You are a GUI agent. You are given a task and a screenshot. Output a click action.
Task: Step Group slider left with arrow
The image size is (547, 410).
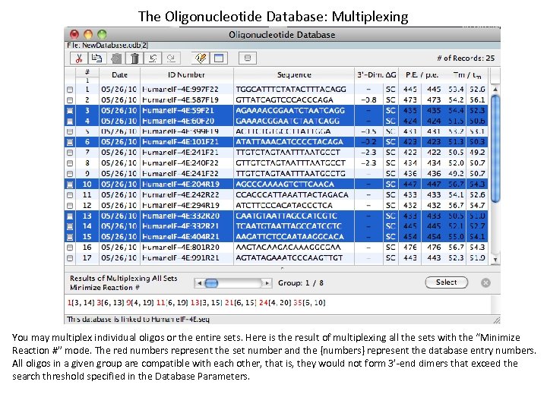pyautogui.click(x=199, y=283)
